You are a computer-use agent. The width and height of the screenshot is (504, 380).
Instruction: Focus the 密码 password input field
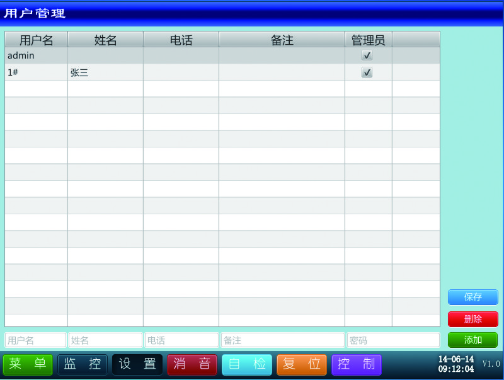[393, 340]
